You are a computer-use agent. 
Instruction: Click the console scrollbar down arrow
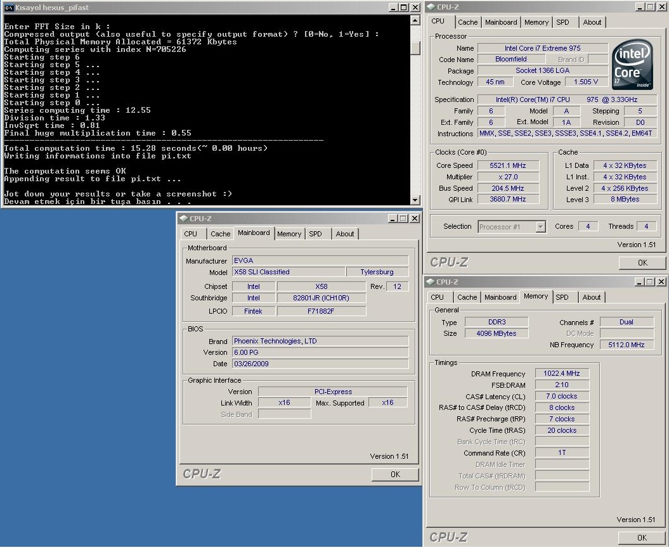pyautogui.click(x=415, y=200)
